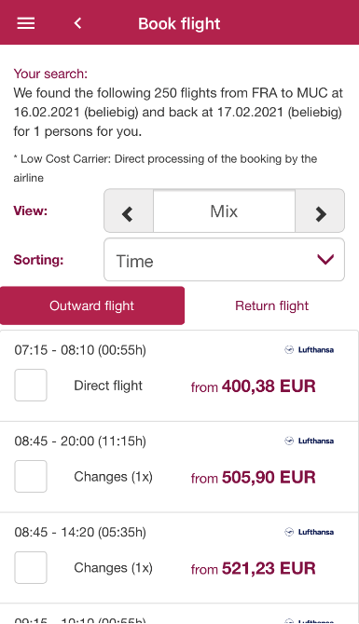359x624 pixels.
Task: Switch to previous view with left arrow
Action: point(129,210)
